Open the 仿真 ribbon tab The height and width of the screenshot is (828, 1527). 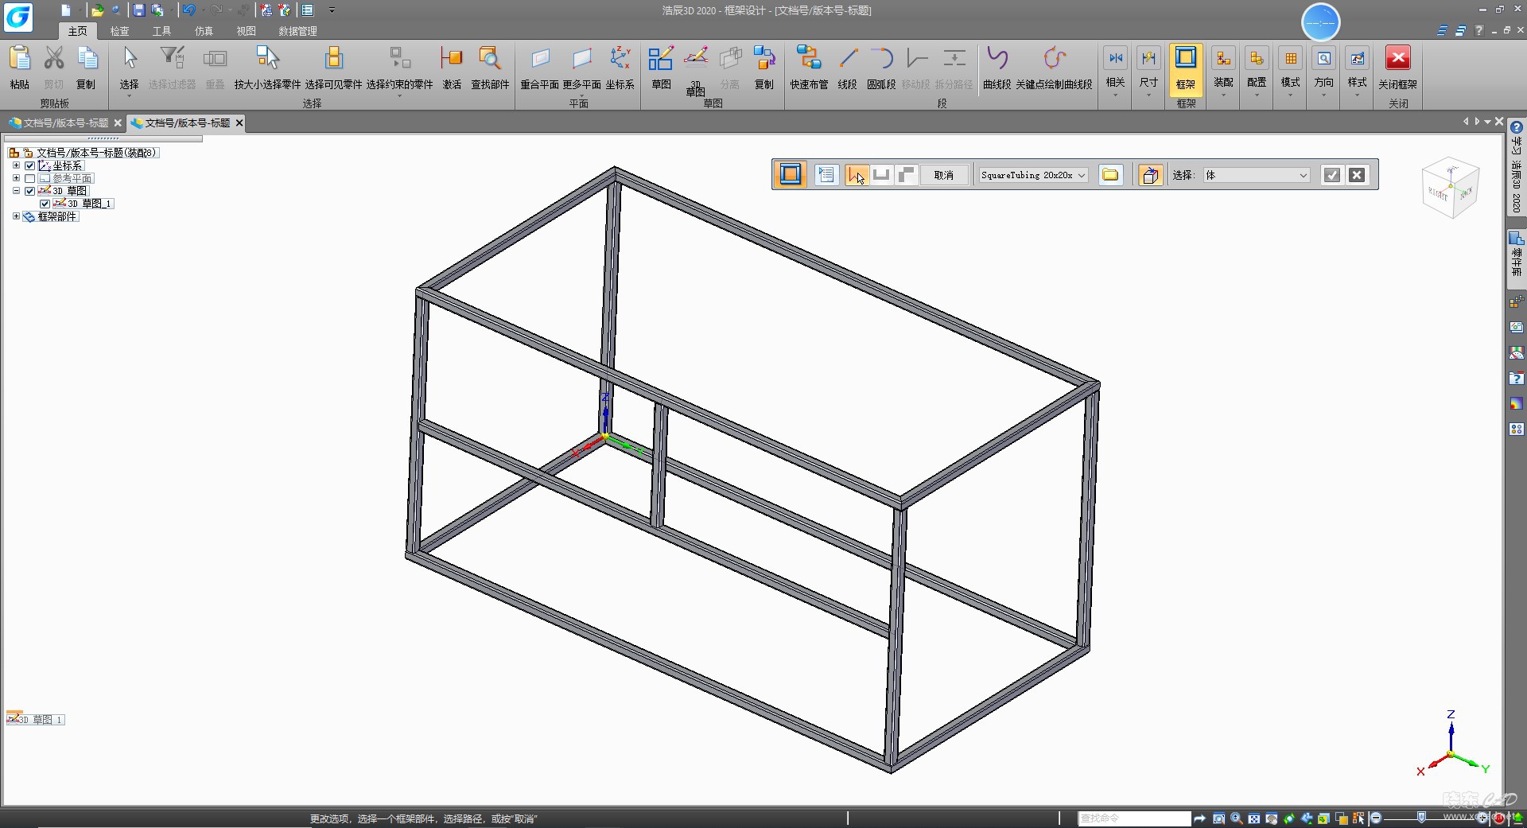204,31
